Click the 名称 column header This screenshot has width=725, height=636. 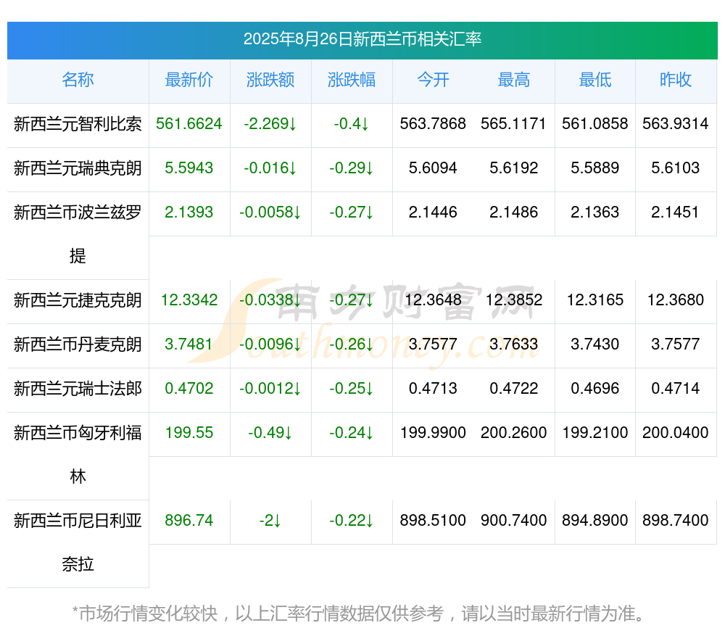[78, 80]
